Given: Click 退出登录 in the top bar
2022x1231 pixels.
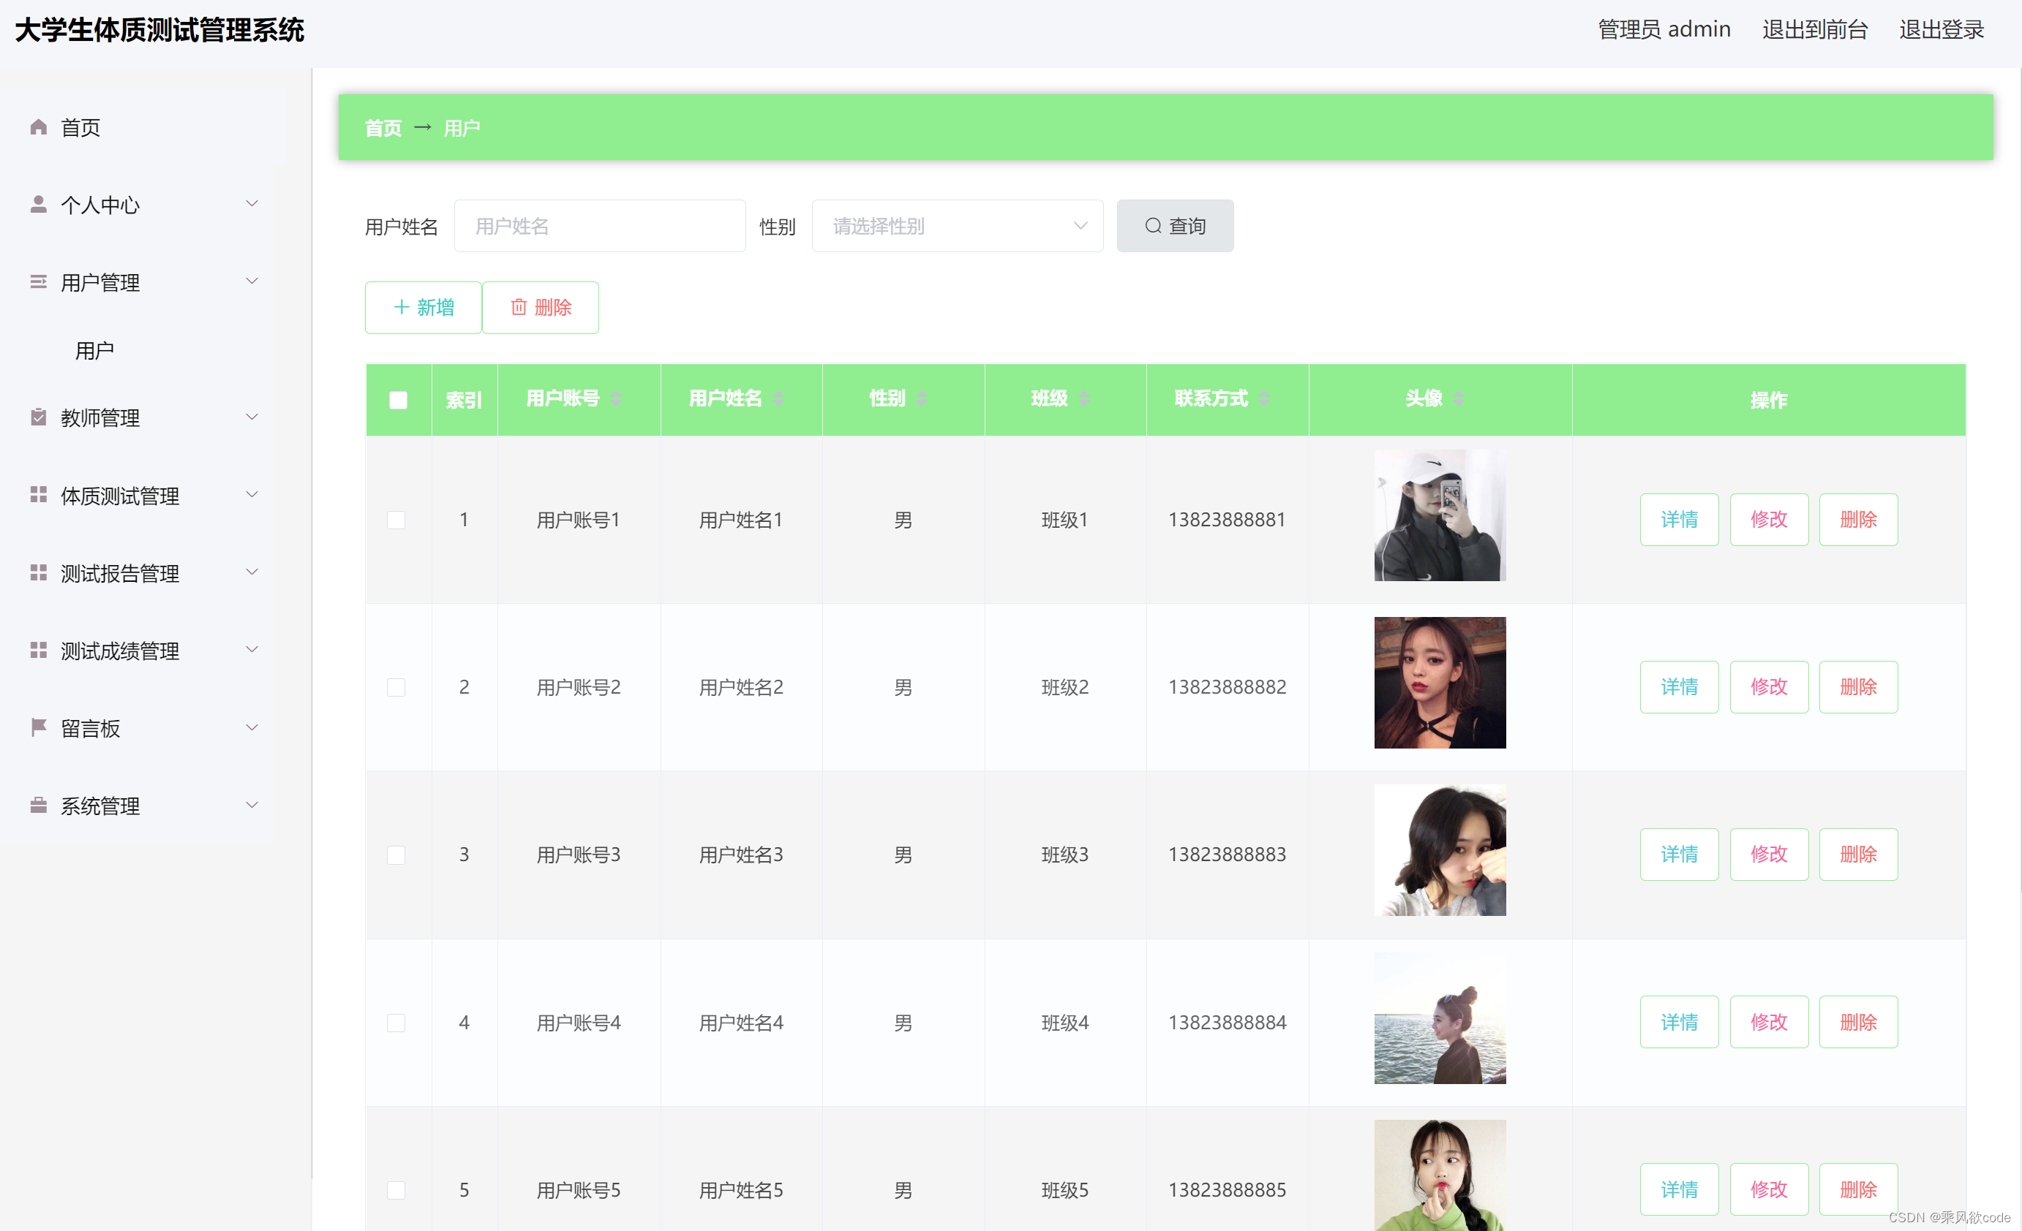Looking at the screenshot, I should click(1941, 29).
